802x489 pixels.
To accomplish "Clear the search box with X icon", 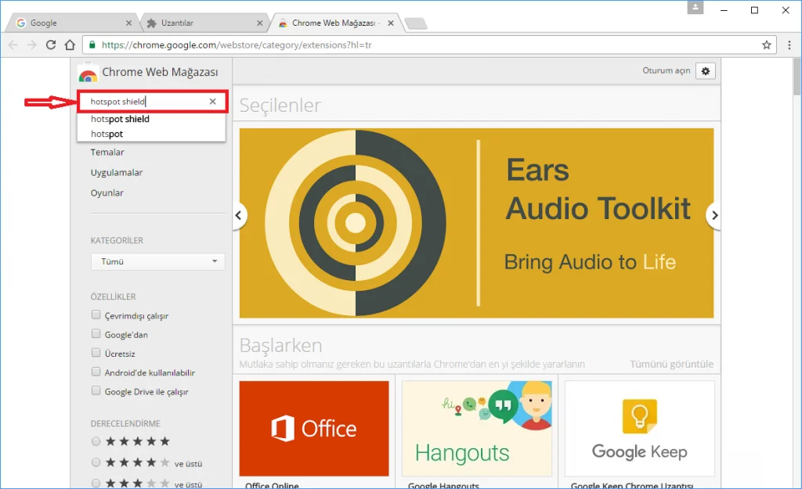I will [x=212, y=102].
